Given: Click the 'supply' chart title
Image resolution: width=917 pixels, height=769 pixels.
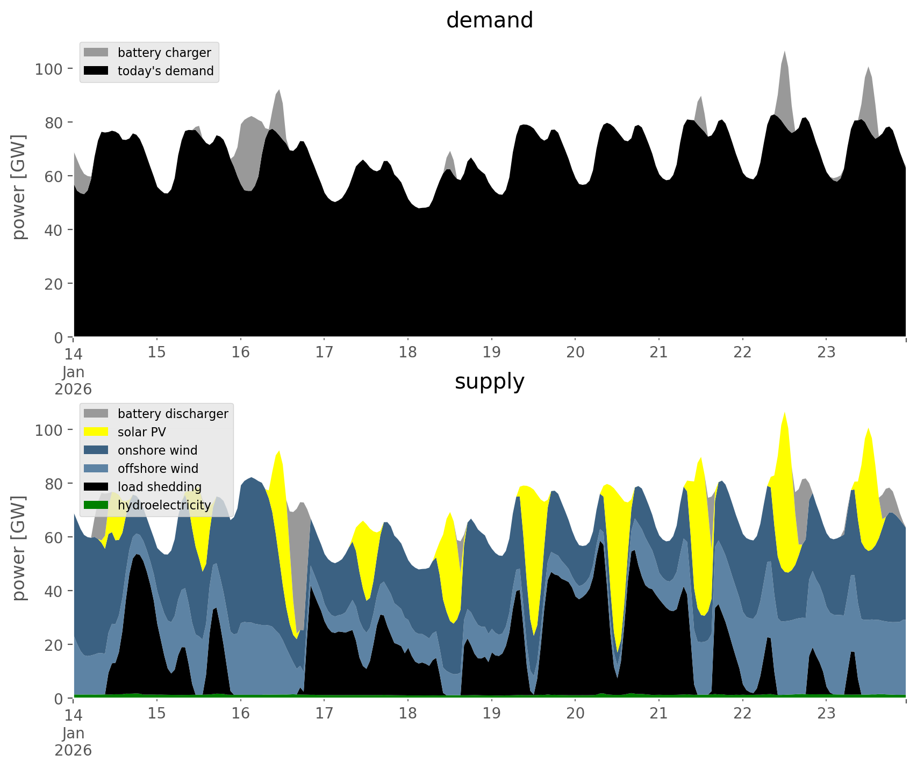Looking at the screenshot, I should pos(489,382).
